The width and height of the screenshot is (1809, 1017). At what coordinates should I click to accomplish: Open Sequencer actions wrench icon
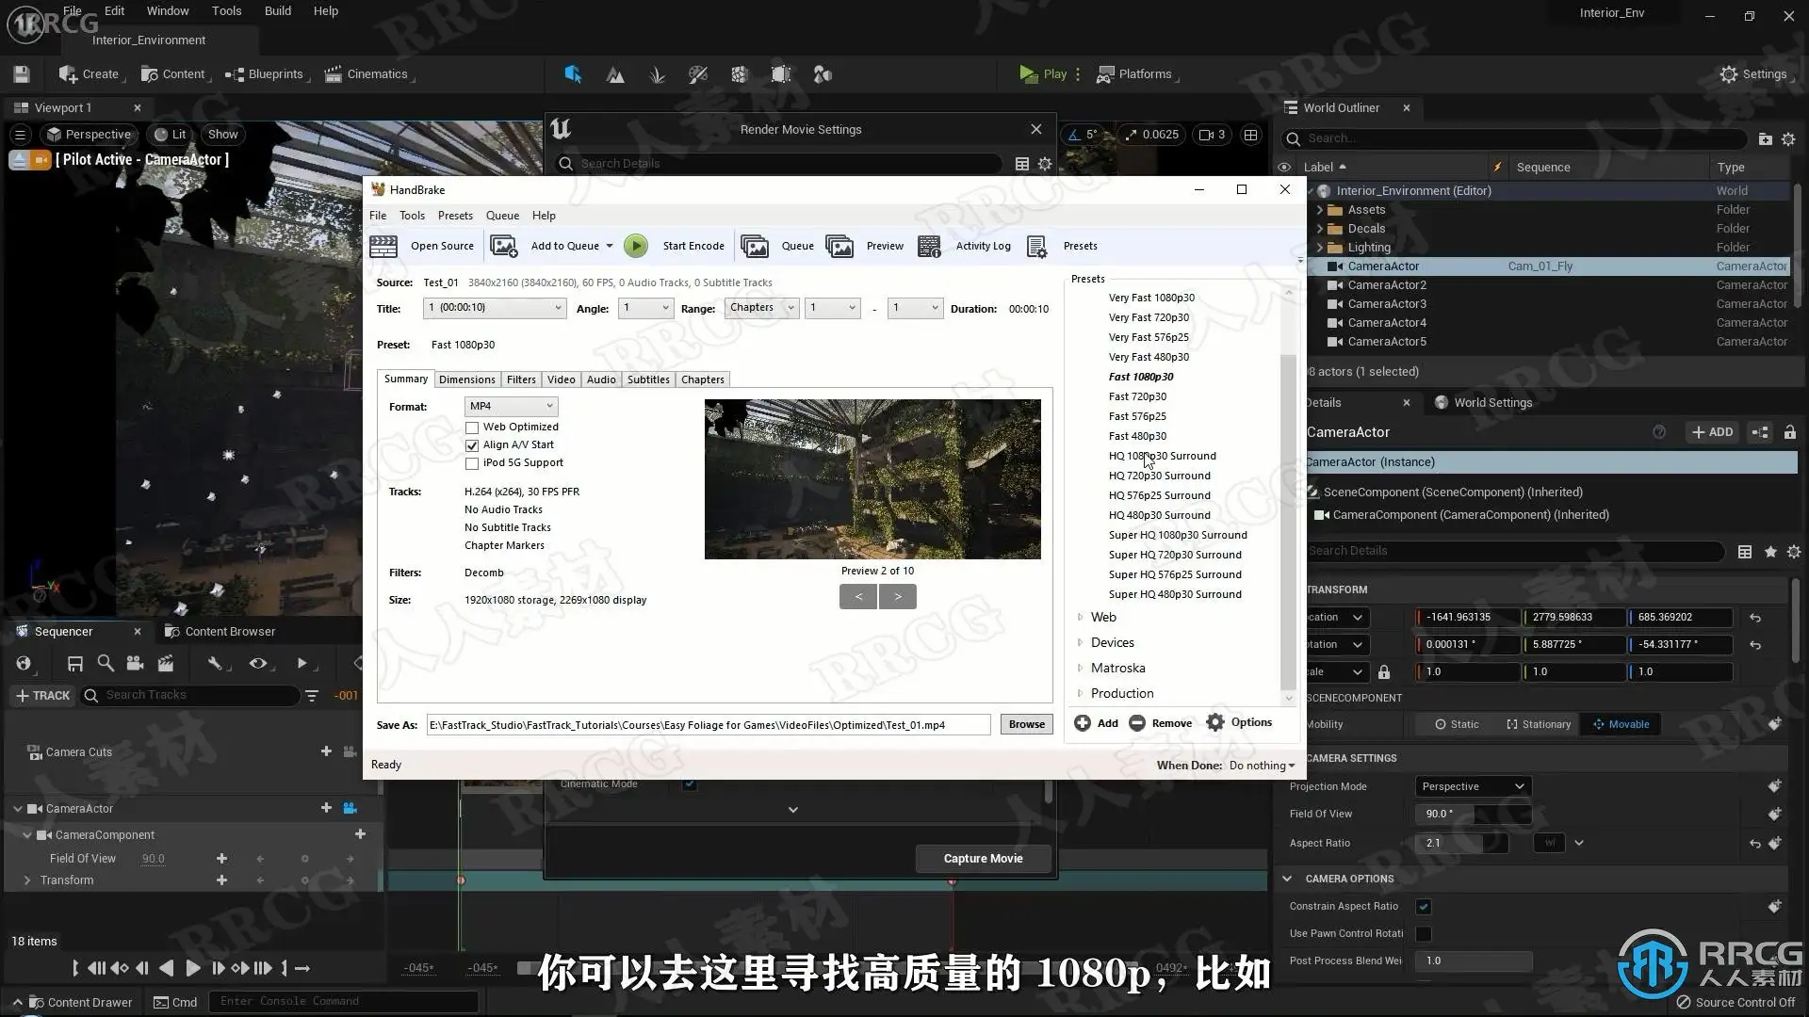click(x=215, y=664)
